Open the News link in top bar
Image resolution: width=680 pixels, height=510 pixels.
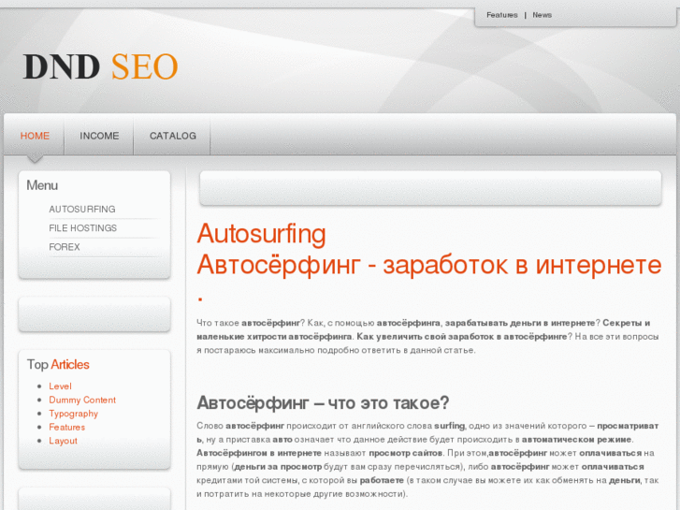[x=543, y=15]
